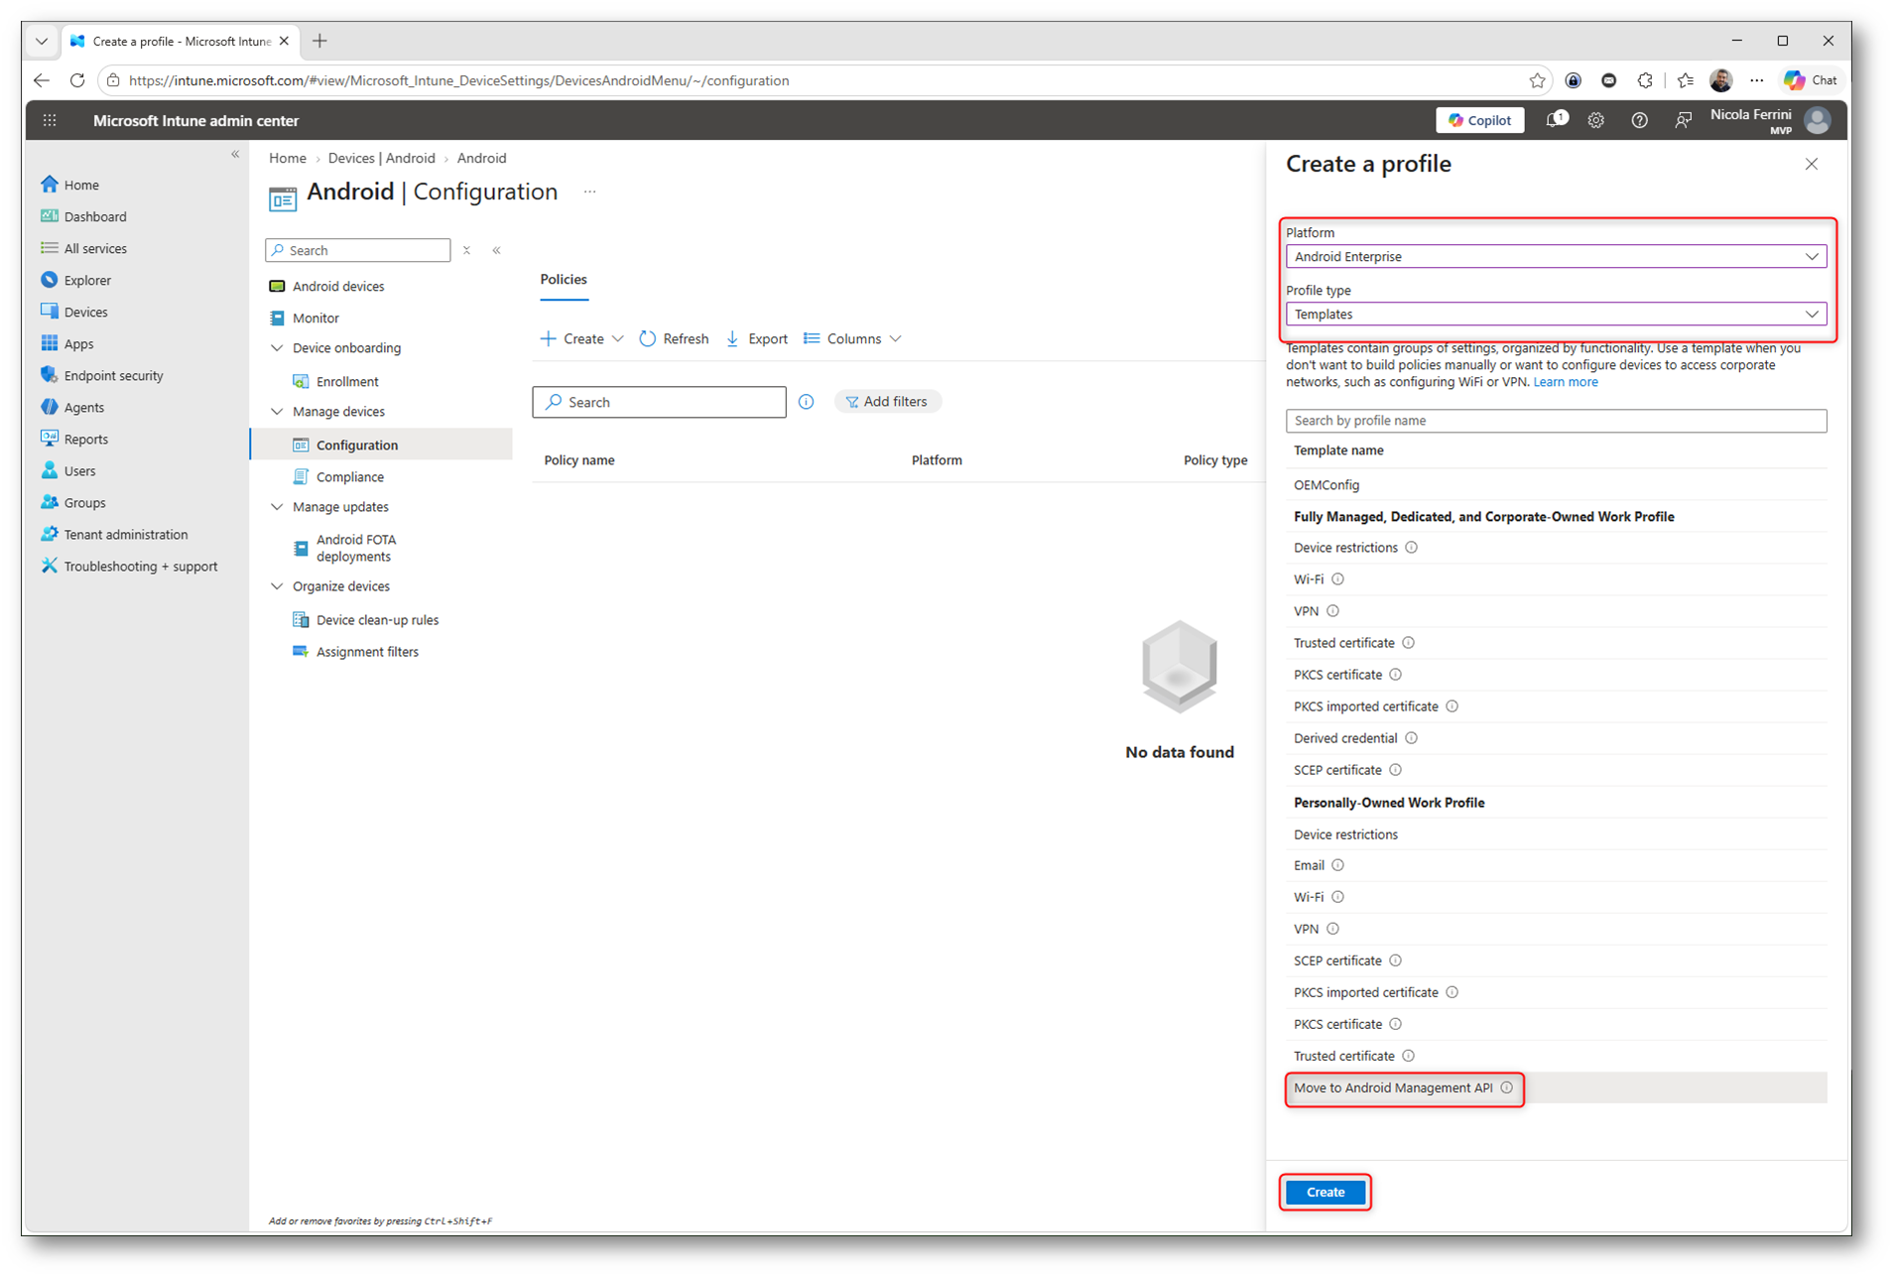Open the help question mark icon
The width and height of the screenshot is (1894, 1278).
click(x=1639, y=121)
